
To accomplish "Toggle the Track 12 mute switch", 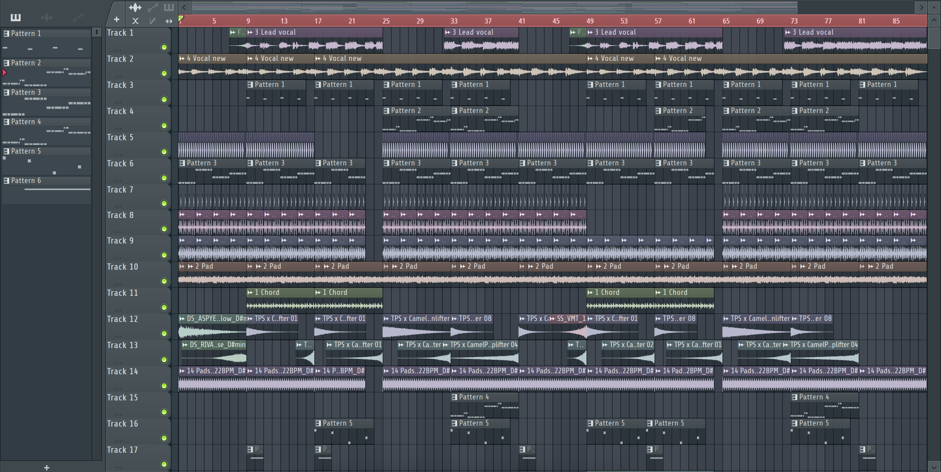I will (x=164, y=333).
